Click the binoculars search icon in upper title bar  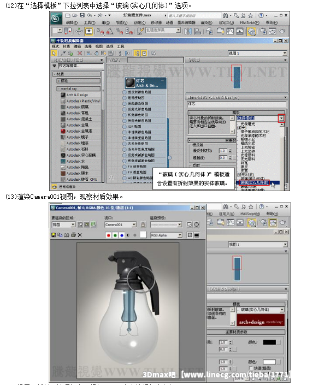(x=225, y=15)
